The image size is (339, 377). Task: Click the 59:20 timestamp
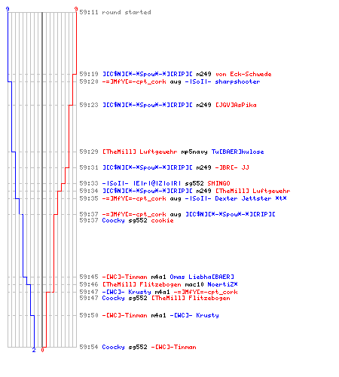(89, 81)
